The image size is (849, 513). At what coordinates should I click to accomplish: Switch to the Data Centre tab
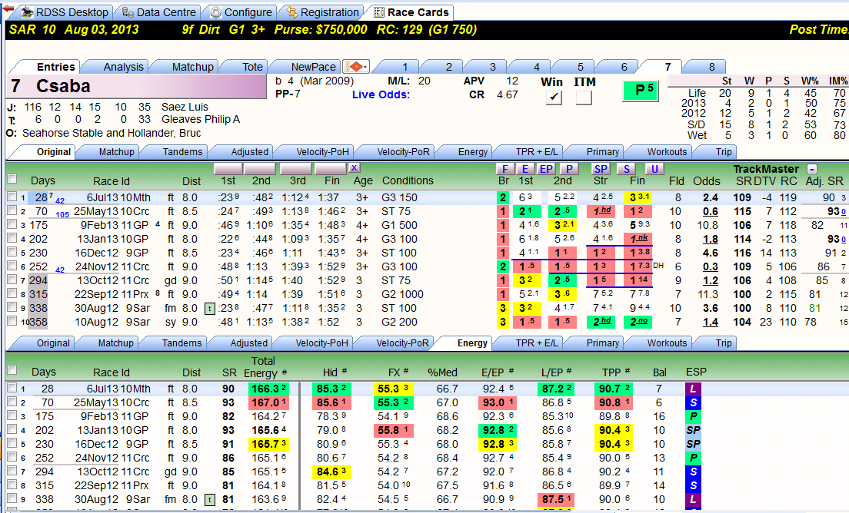(x=158, y=12)
